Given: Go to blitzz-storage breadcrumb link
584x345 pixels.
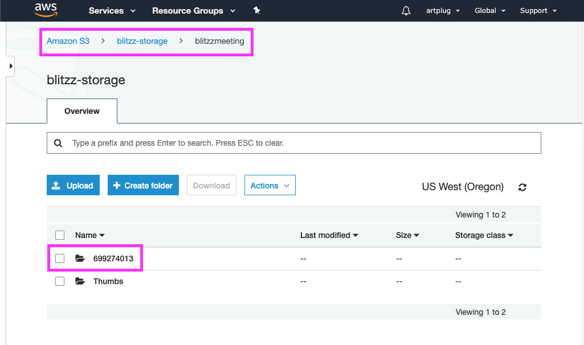Looking at the screenshot, I should pyautogui.click(x=142, y=41).
